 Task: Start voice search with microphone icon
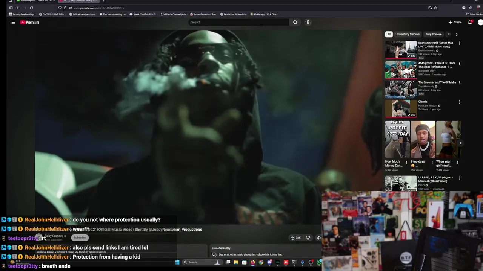tap(308, 22)
